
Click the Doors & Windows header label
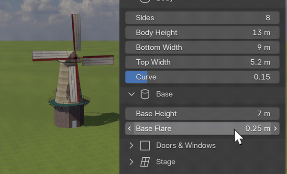point(186,146)
